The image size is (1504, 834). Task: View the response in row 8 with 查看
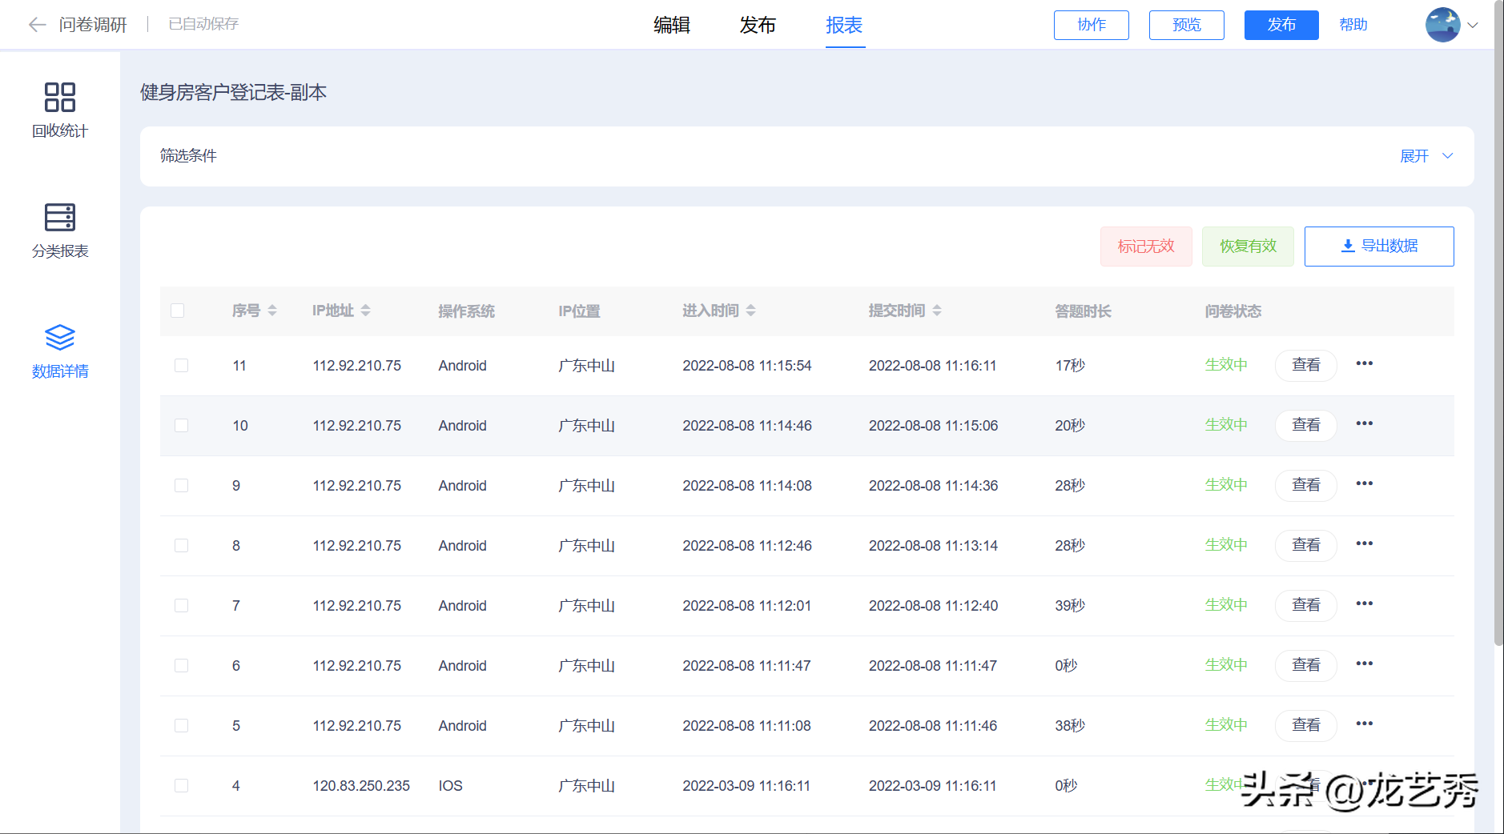tap(1306, 545)
